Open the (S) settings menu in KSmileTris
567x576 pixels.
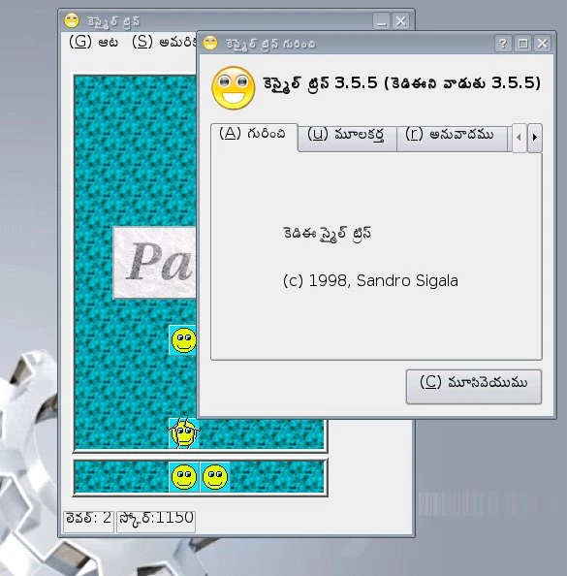pyautogui.click(x=165, y=43)
